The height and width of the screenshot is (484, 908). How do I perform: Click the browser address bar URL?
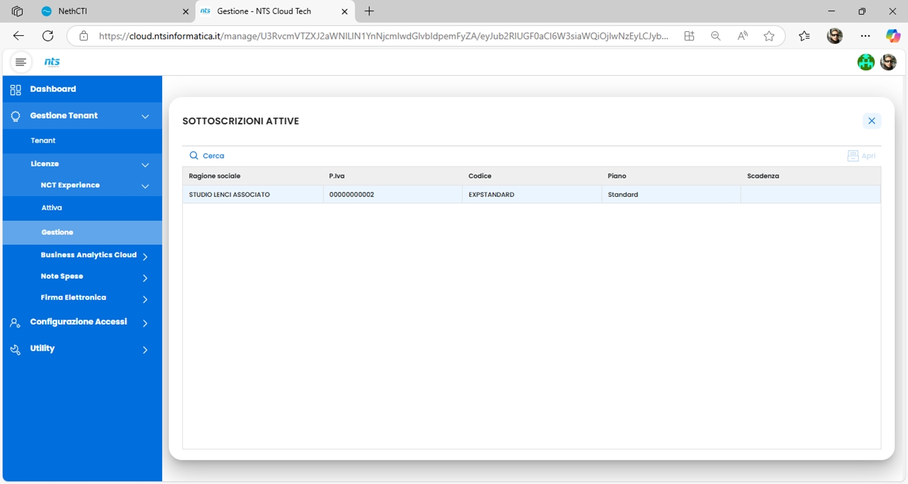pyautogui.click(x=383, y=37)
